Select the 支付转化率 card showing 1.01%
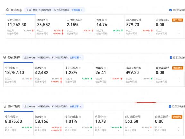 79,123
